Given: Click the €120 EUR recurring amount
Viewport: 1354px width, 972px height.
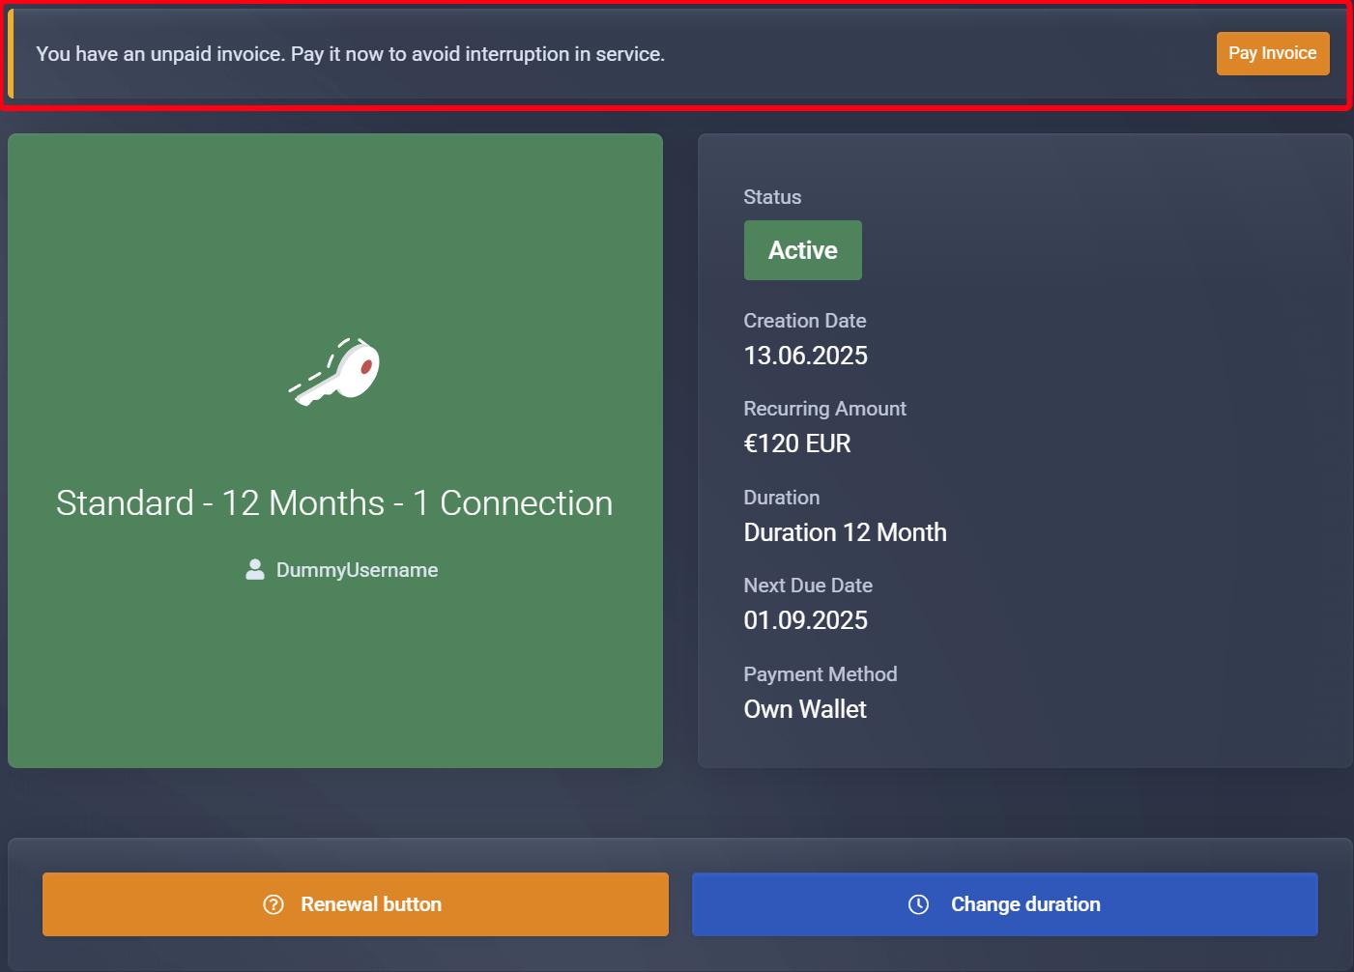Looking at the screenshot, I should pyautogui.click(x=796, y=443).
